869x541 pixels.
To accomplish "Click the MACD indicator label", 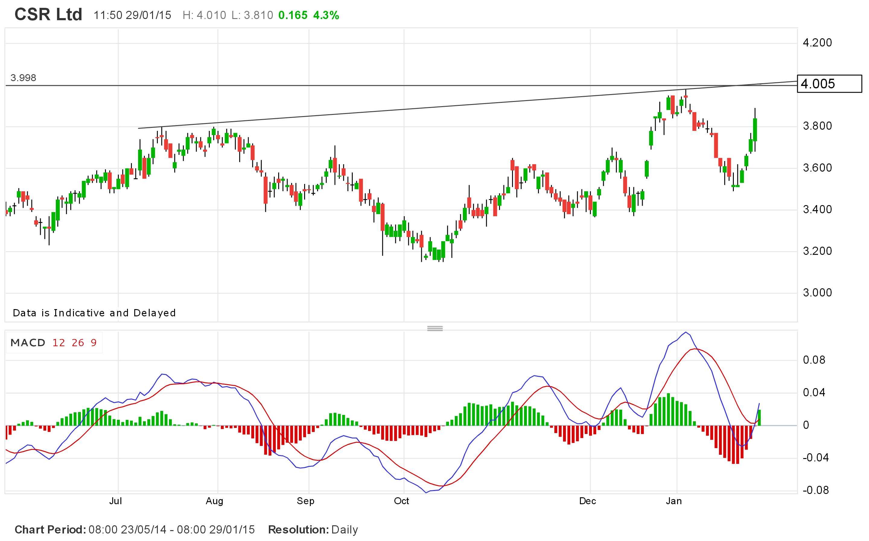I will [x=28, y=343].
